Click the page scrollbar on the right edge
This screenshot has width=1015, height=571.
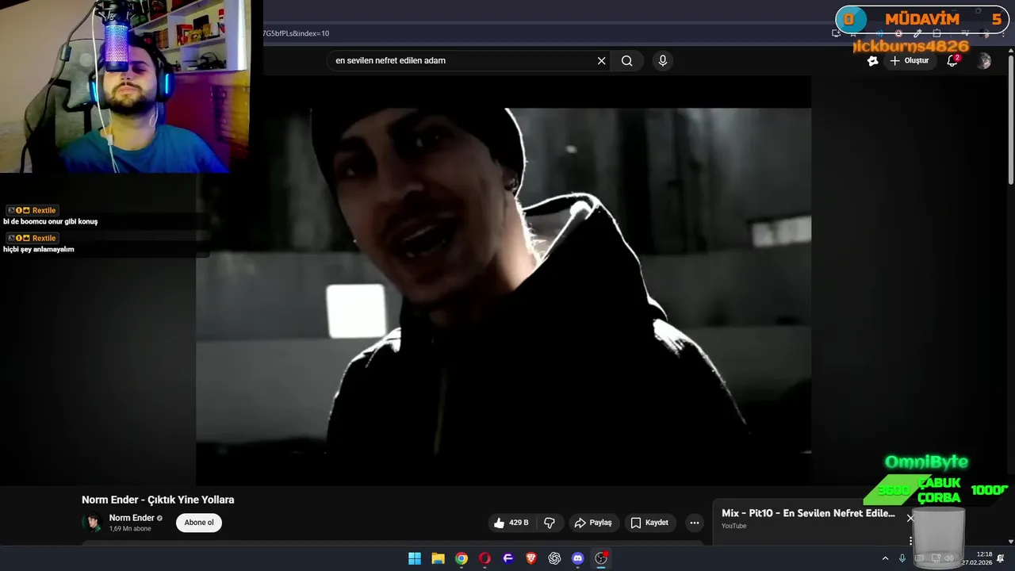[1010, 119]
